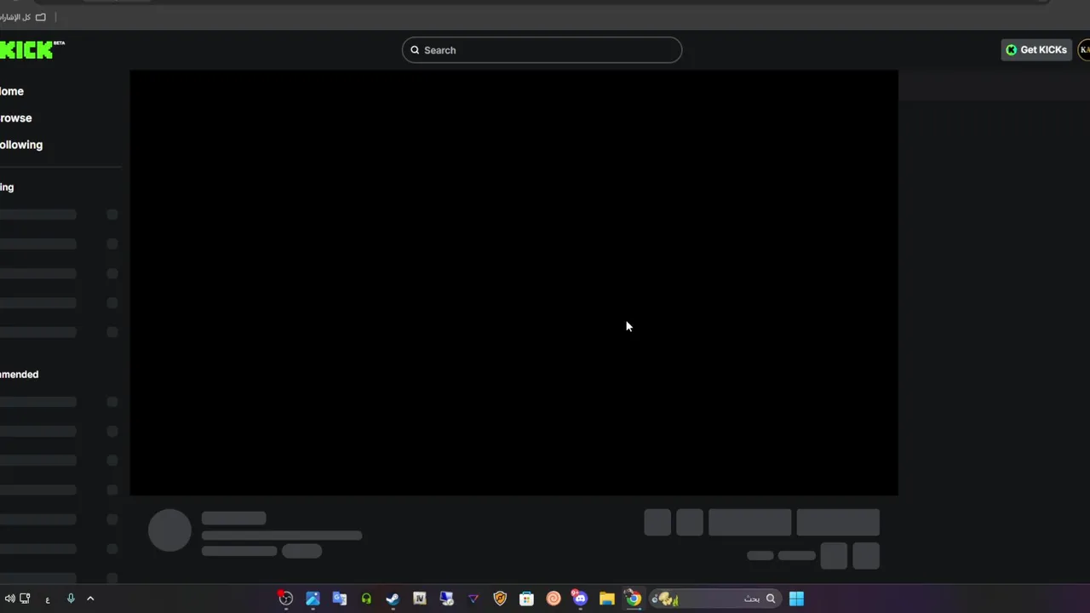
Task: Open the all bookmarks folder in the bookmarks bar
Action: [x=24, y=17]
